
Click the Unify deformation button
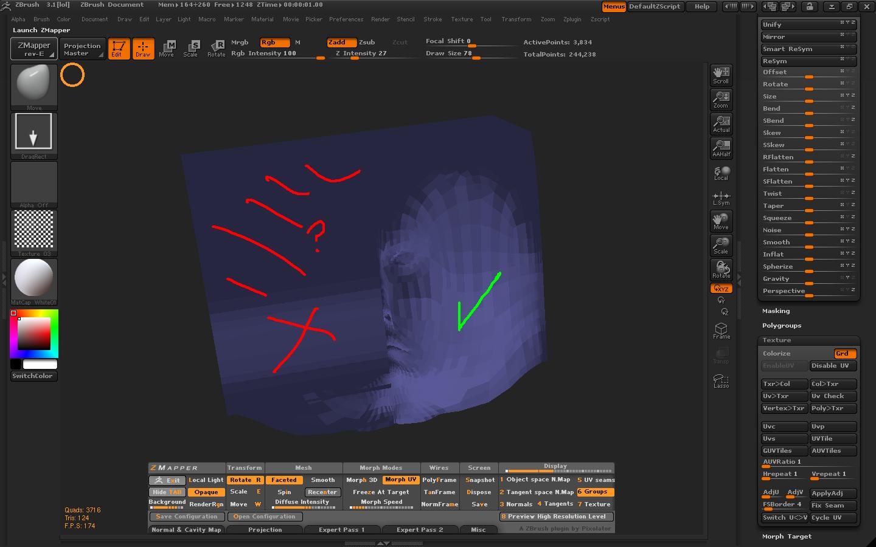[808, 24]
